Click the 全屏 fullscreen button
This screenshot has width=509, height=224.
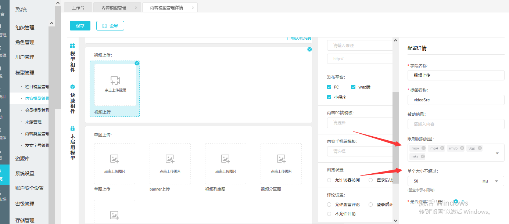pos(110,26)
